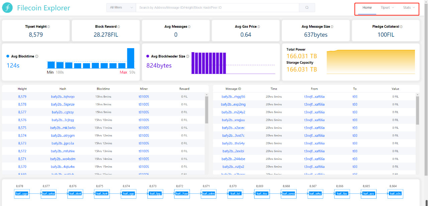Click the info icon beside Block Reward
The width and height of the screenshot is (428, 206).
(x=119, y=27)
